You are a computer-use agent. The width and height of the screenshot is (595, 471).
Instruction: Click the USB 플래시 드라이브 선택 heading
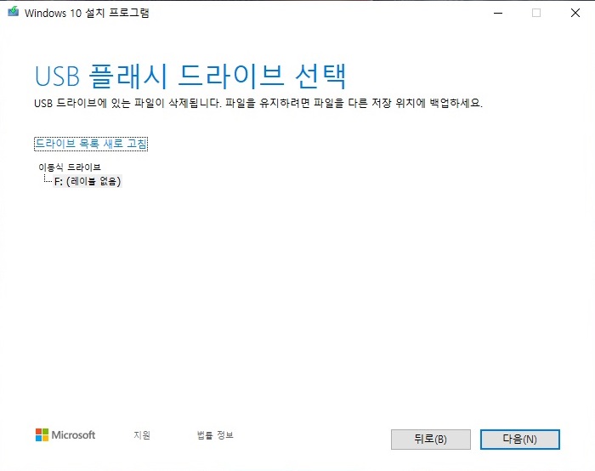[x=190, y=77]
